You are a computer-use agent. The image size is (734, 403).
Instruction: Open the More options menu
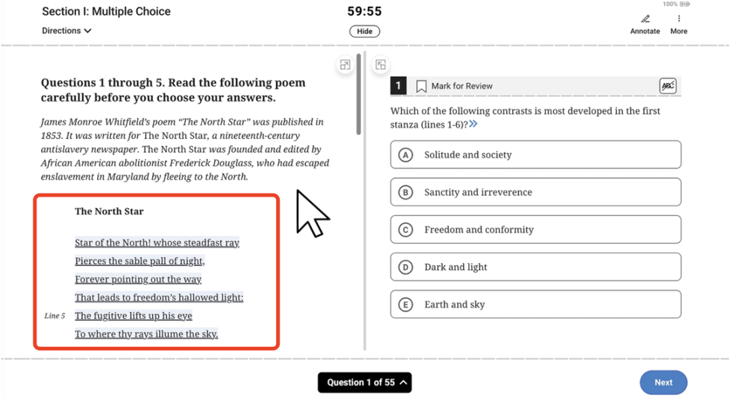[x=679, y=24]
